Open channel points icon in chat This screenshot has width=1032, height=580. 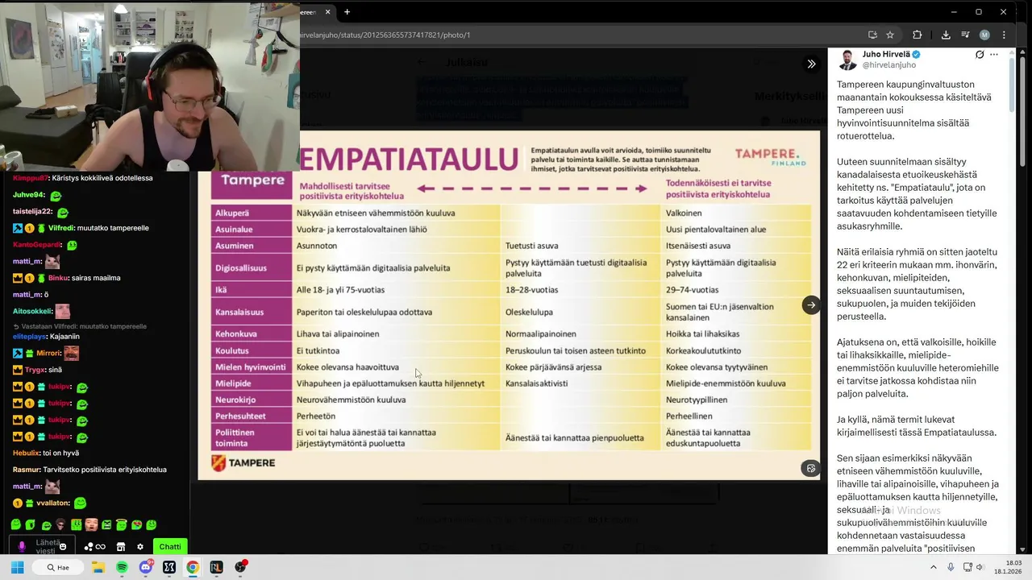pyautogui.click(x=88, y=547)
